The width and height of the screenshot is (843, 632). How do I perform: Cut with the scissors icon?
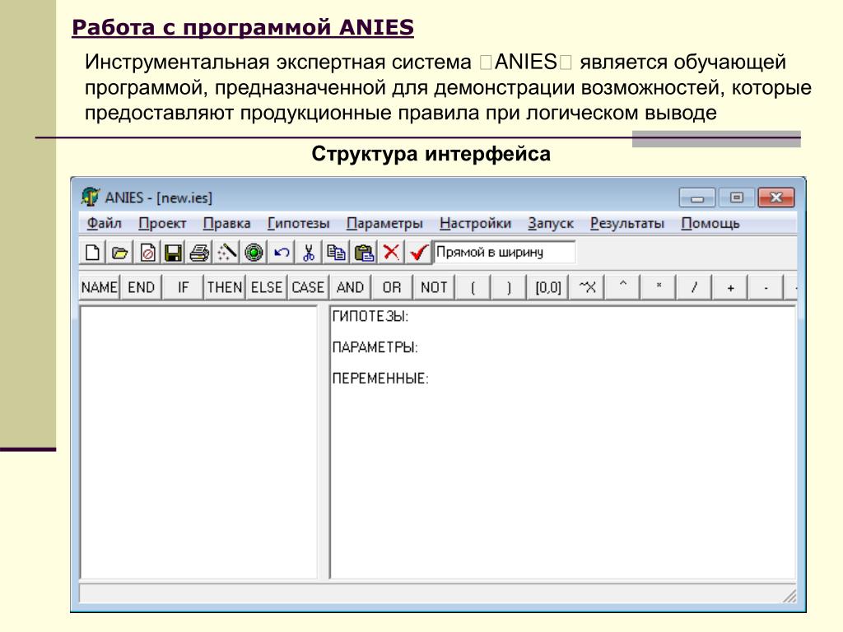309,252
